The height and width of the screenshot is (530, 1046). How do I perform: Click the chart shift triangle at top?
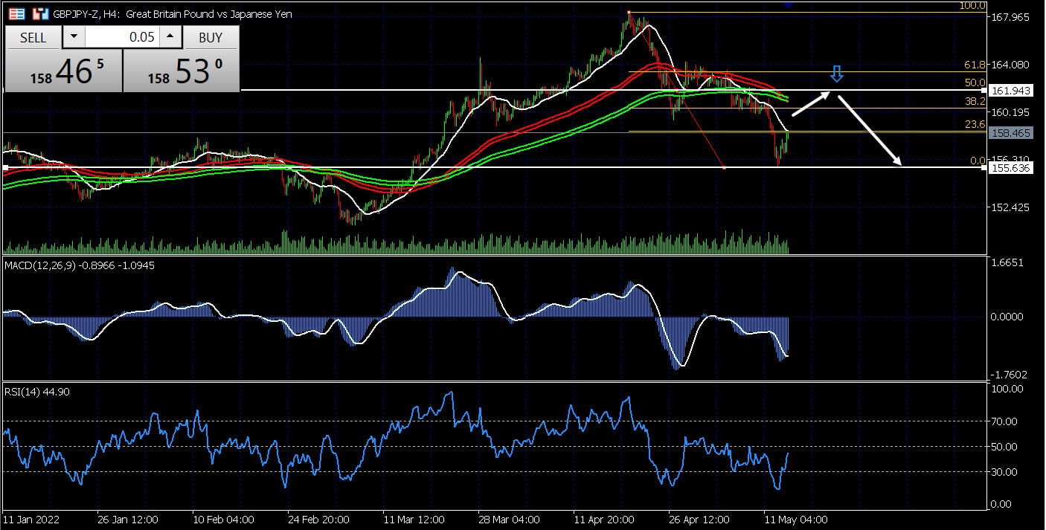(789, 4)
